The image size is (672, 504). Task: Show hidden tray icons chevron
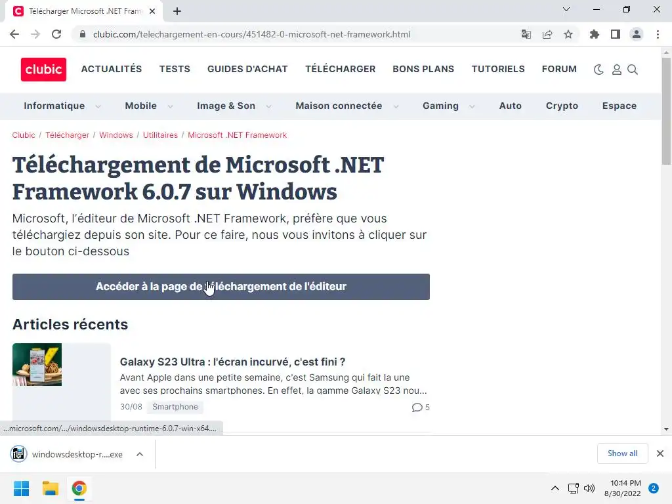(x=555, y=488)
